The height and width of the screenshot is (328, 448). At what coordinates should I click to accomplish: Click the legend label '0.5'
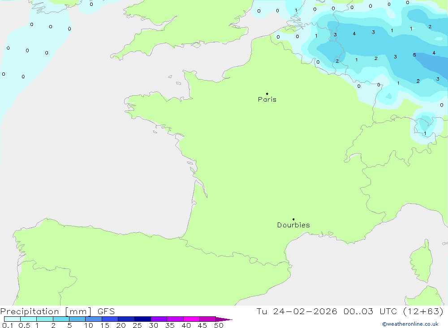[24, 325]
